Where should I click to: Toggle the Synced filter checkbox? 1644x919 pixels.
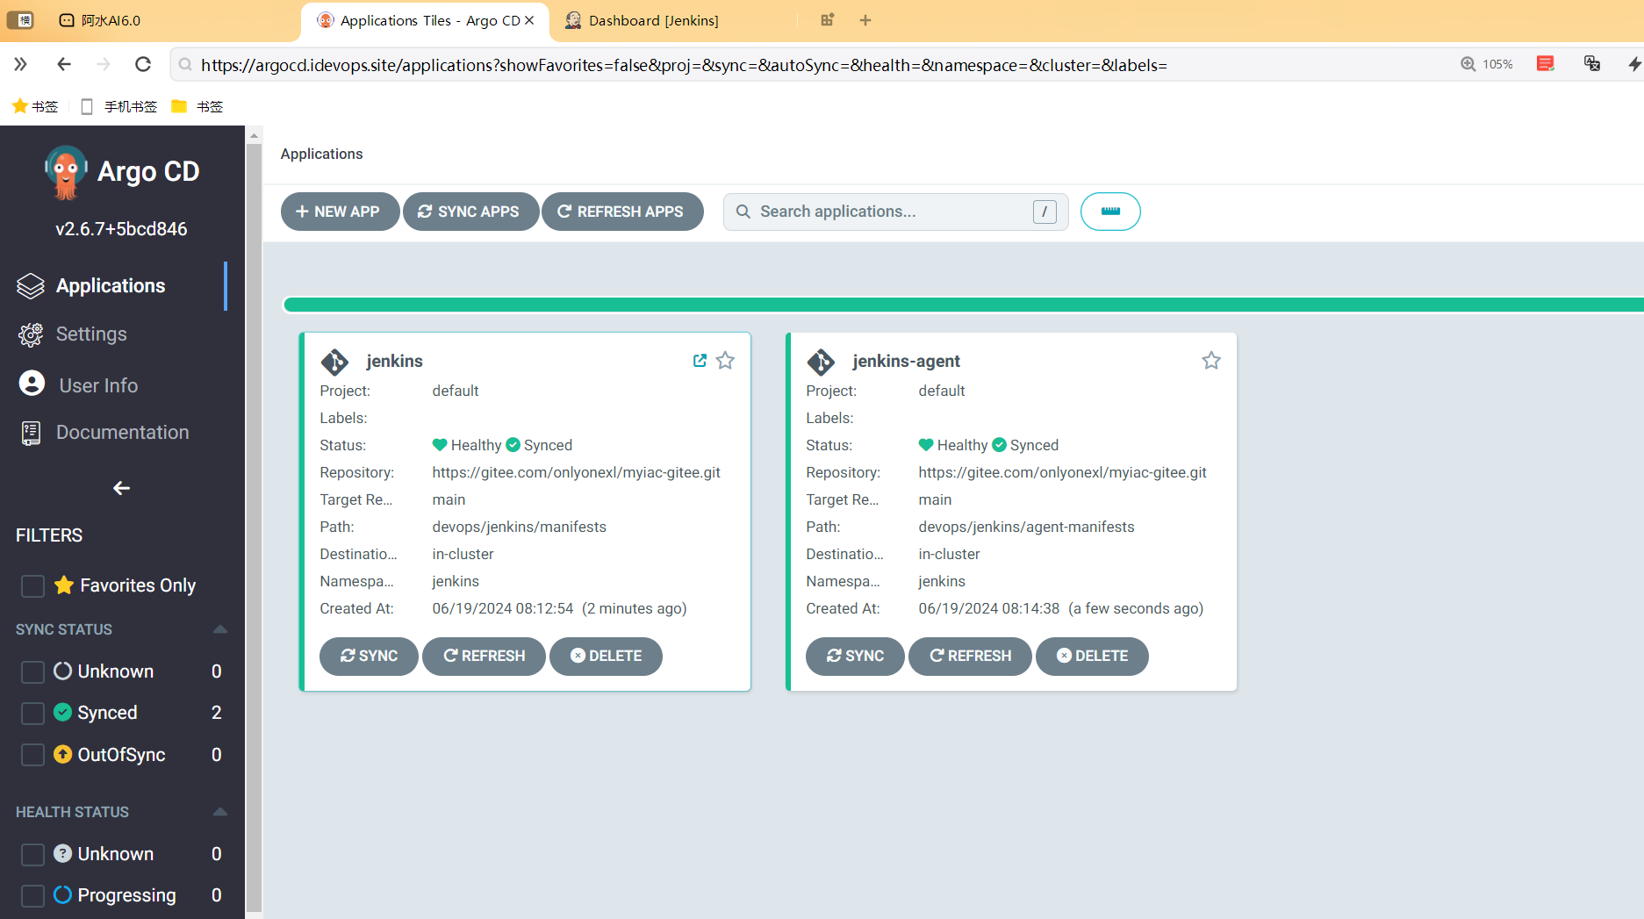pos(32,713)
